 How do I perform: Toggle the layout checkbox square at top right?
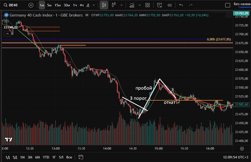click(228, 5)
